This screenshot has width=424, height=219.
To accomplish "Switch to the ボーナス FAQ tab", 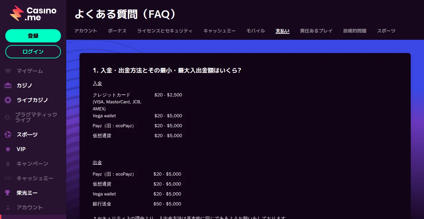I will (x=117, y=31).
